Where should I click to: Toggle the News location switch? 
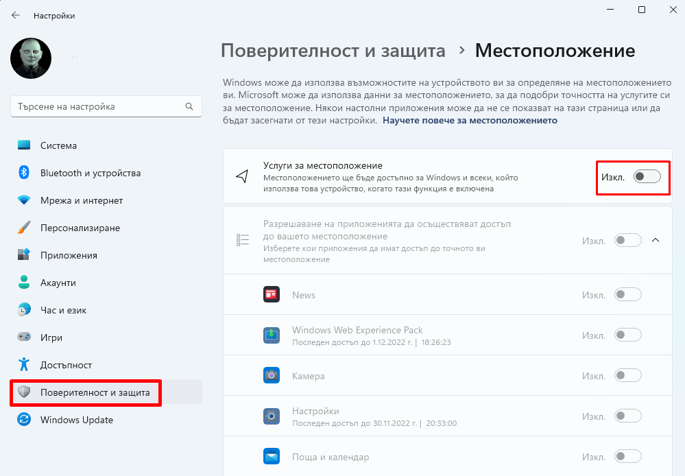628,295
